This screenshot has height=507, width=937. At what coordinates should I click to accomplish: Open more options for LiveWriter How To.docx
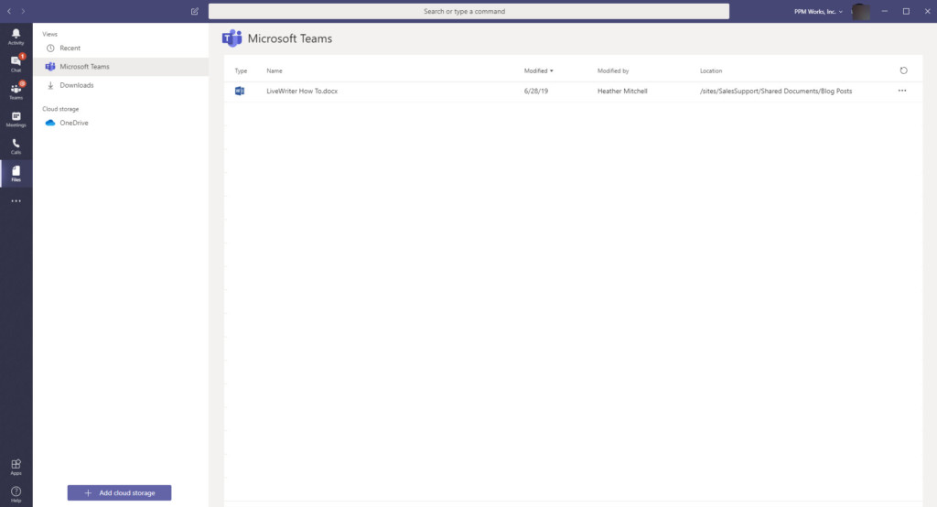click(x=902, y=91)
